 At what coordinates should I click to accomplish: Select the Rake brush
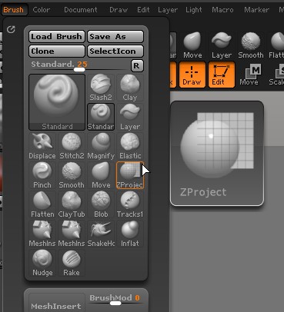point(72,263)
